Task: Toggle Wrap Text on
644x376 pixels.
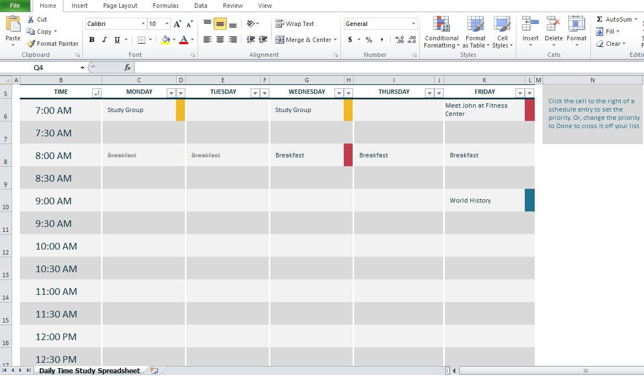Action: click(295, 24)
